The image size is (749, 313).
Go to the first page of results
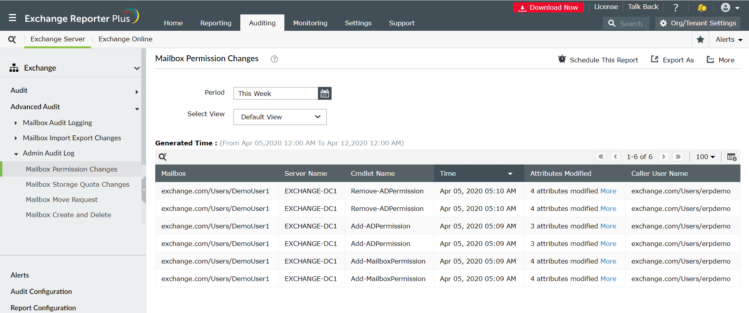click(x=601, y=157)
